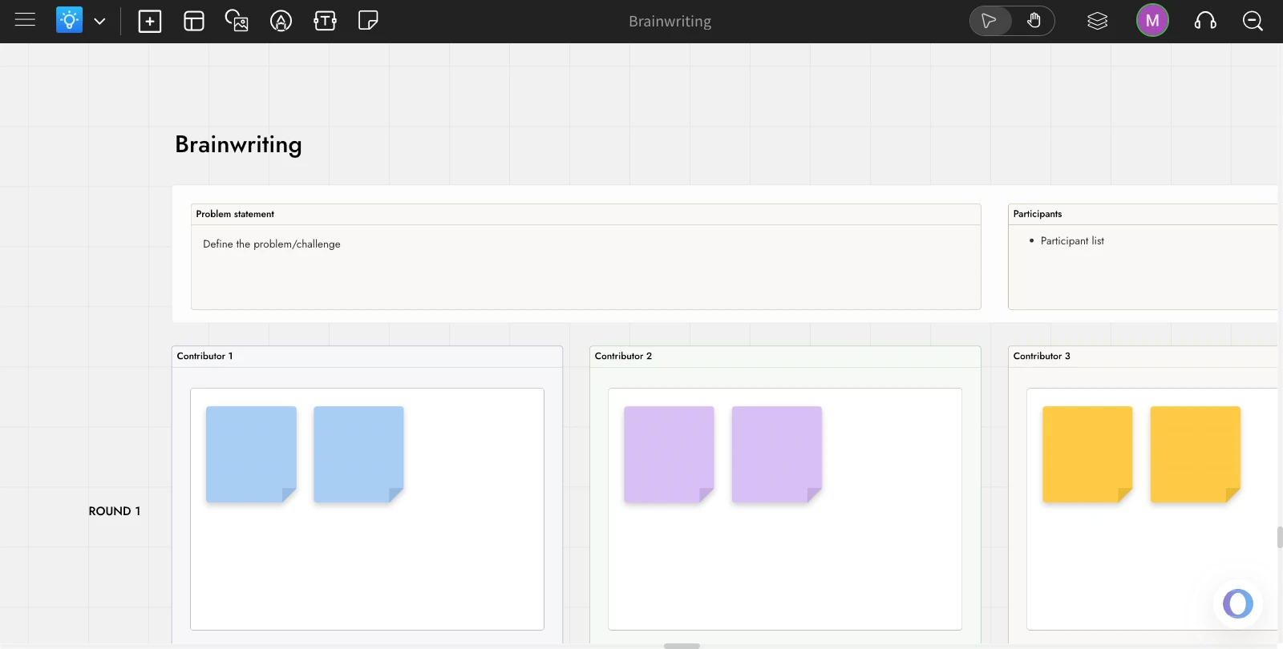Open the headset support icon
1283x649 pixels.
point(1205,21)
